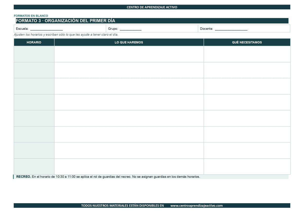Select the HORARIO column header
The width and height of the screenshot is (304, 215).
(34, 42)
